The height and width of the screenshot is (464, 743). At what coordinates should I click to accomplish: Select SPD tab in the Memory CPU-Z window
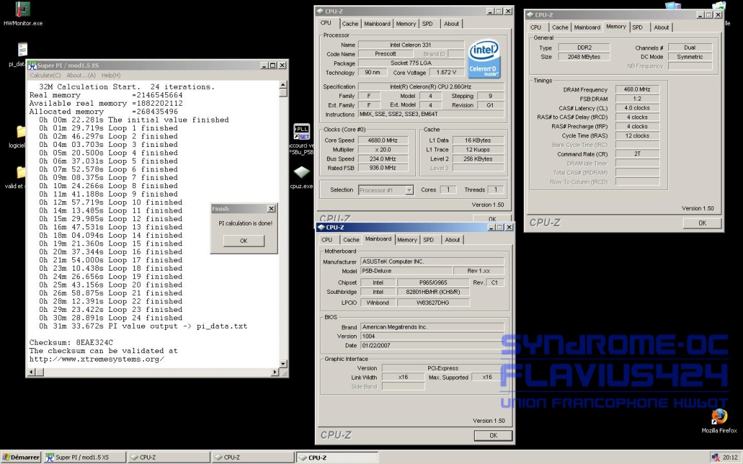click(x=638, y=28)
